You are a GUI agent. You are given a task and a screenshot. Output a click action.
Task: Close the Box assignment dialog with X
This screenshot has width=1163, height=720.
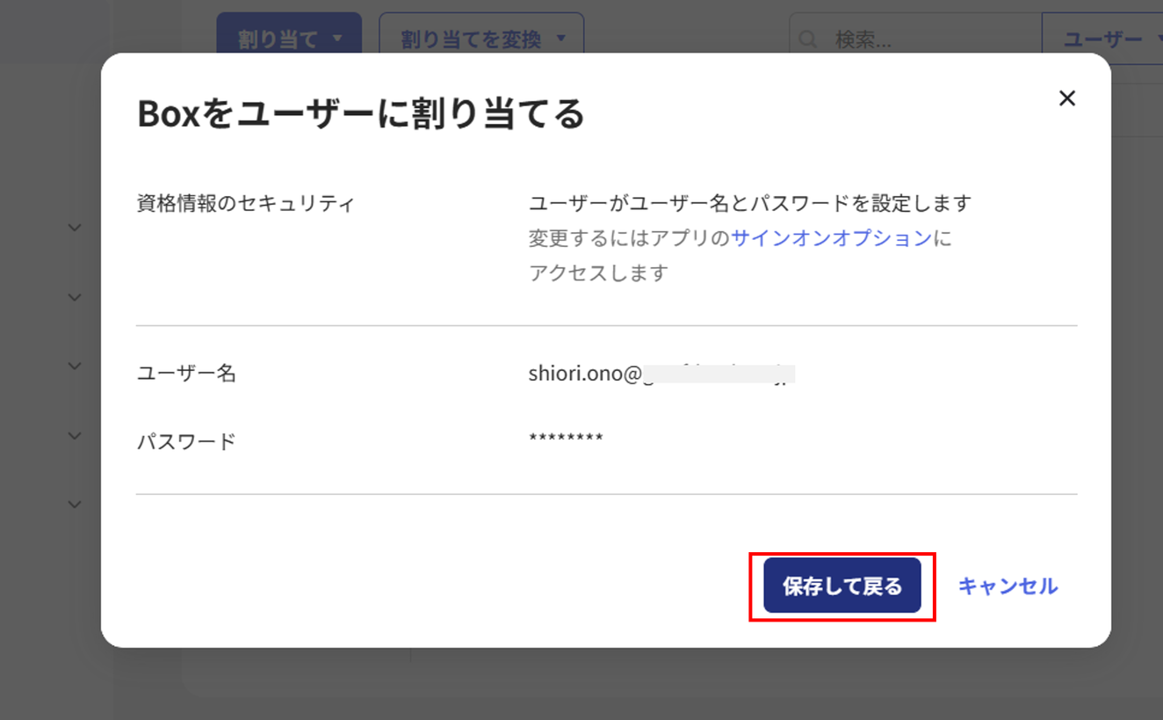(x=1066, y=98)
